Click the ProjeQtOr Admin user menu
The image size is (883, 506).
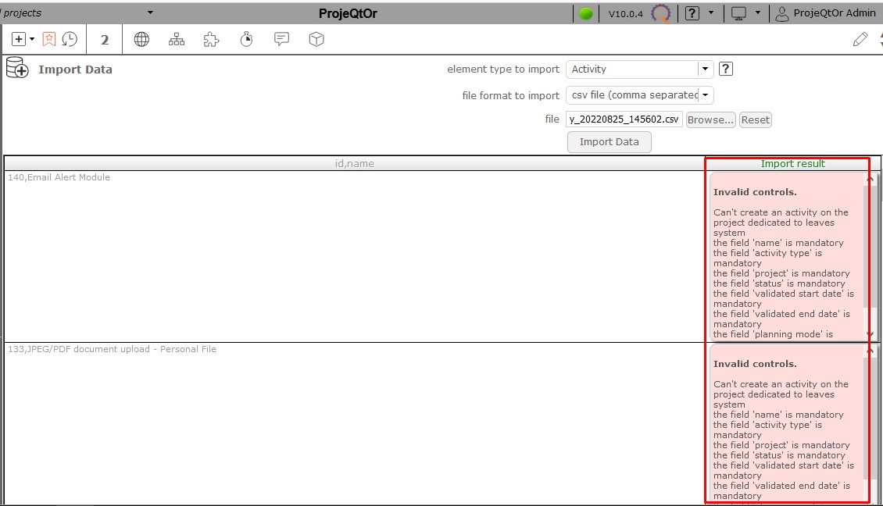[825, 12]
